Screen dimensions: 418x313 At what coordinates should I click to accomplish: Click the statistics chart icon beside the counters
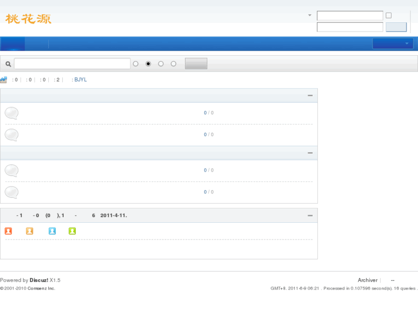[3, 80]
